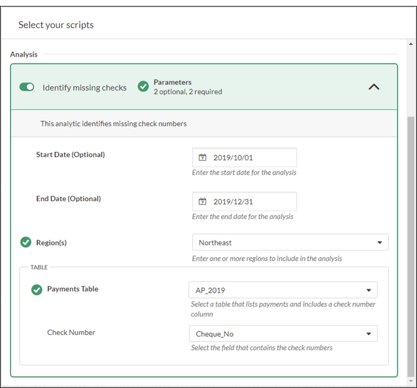Click the Start Date calendar icon
The image size is (417, 388).
point(202,158)
